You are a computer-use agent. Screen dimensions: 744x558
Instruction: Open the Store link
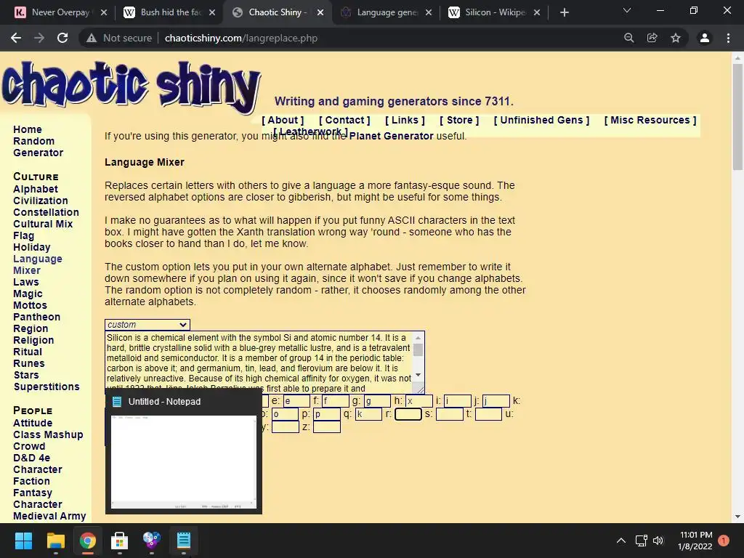tap(459, 120)
